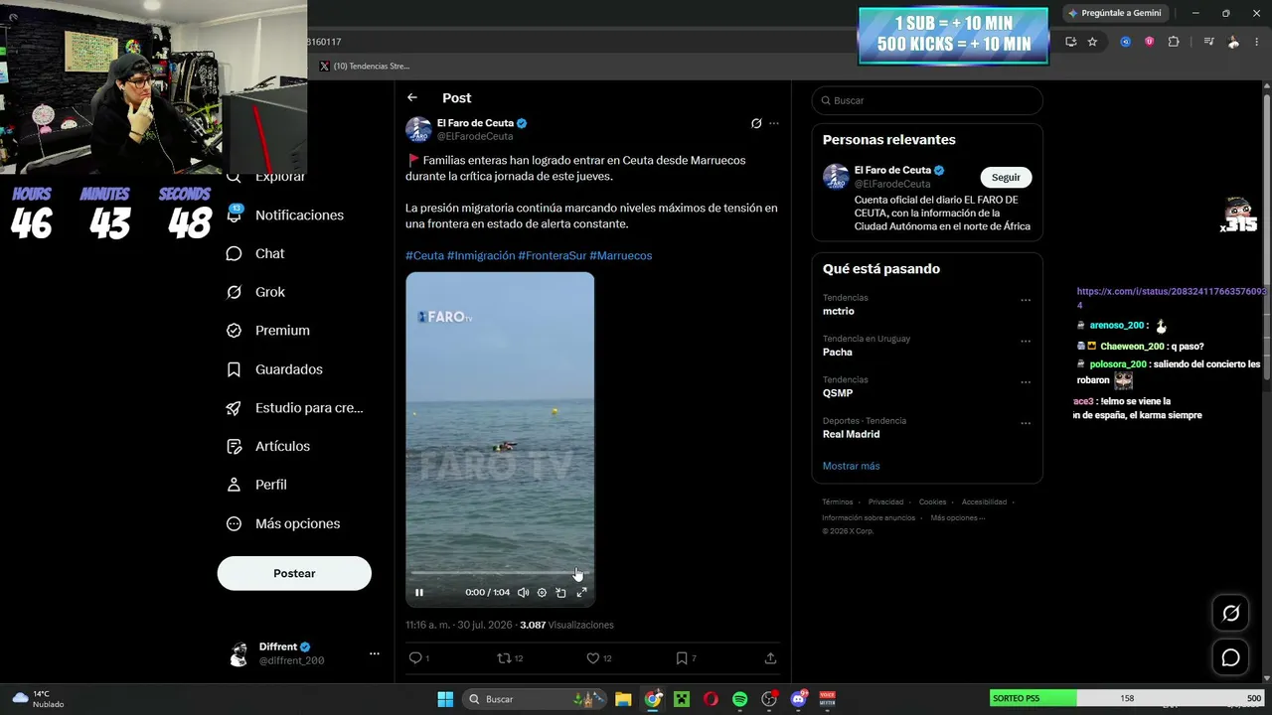The image size is (1272, 715).
Task: Click Mostrar más under trends
Action: (x=851, y=466)
